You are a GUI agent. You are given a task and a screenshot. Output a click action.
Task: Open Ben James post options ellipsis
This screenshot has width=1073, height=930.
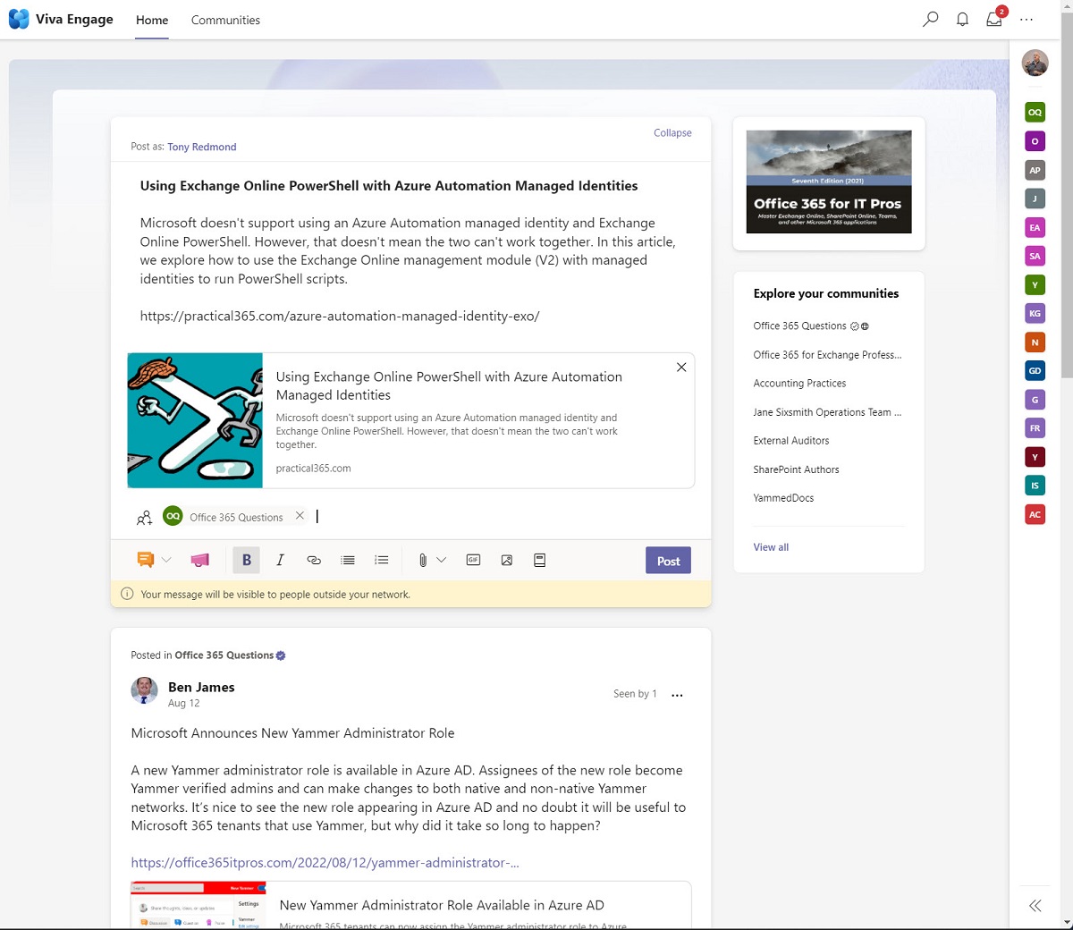tap(677, 695)
